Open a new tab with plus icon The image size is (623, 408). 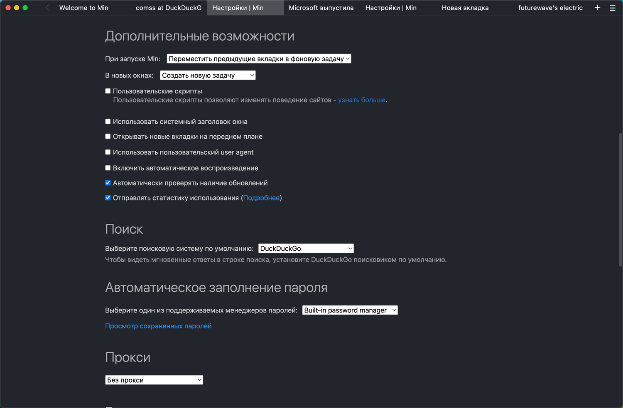597,8
